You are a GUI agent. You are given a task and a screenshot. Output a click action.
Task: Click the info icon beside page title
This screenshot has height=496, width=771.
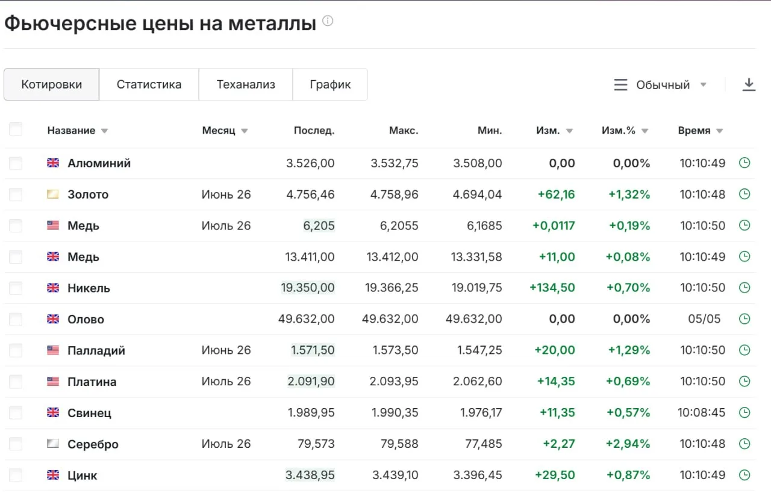pos(328,21)
